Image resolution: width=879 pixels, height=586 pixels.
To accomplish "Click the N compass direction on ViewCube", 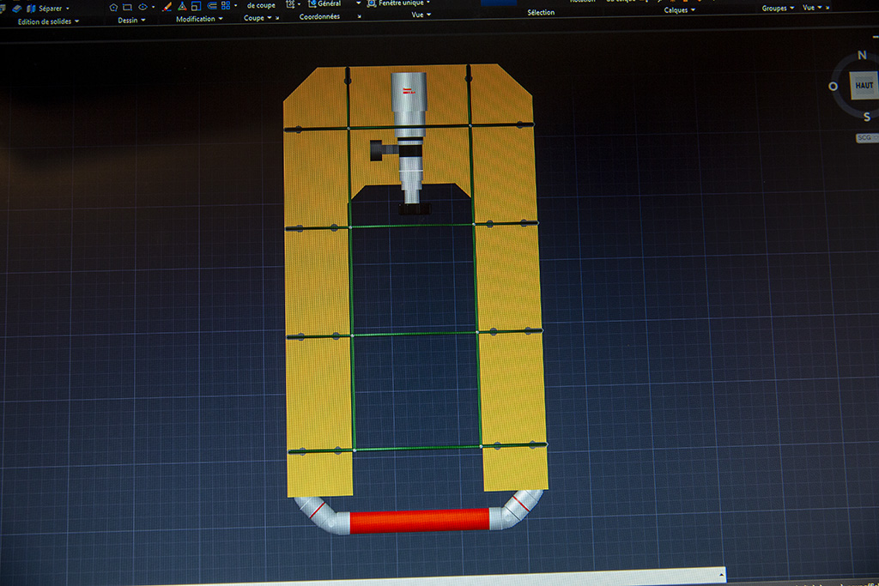I will click(862, 55).
